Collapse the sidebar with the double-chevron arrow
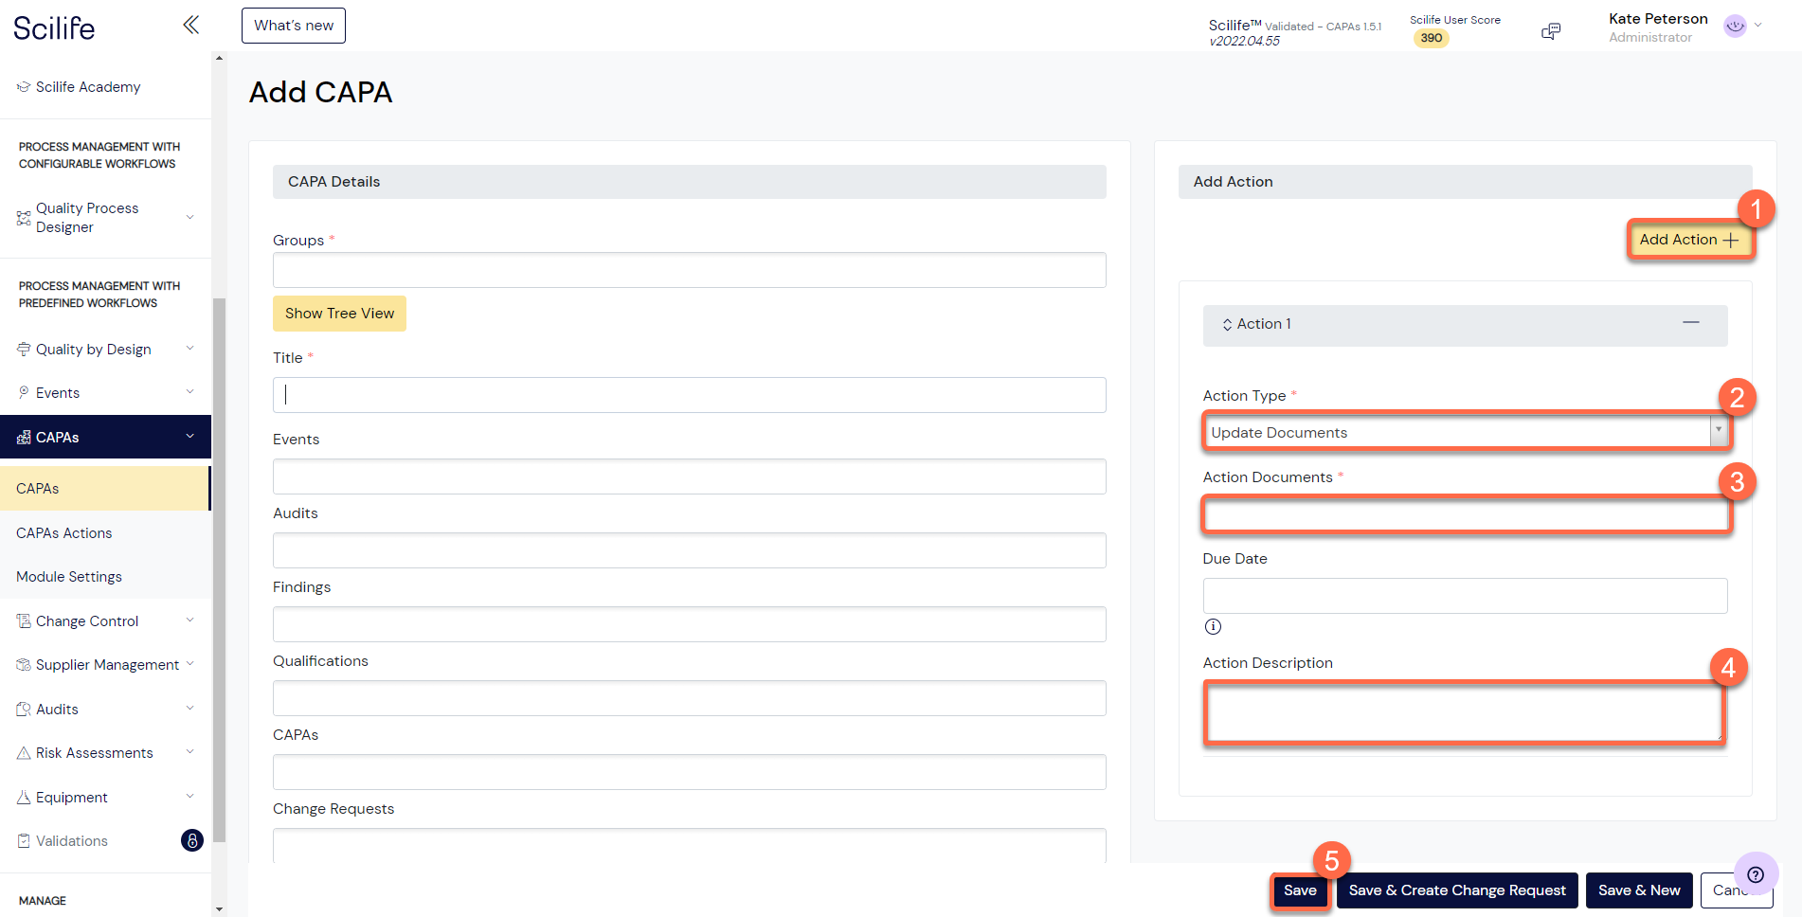 tap(190, 25)
